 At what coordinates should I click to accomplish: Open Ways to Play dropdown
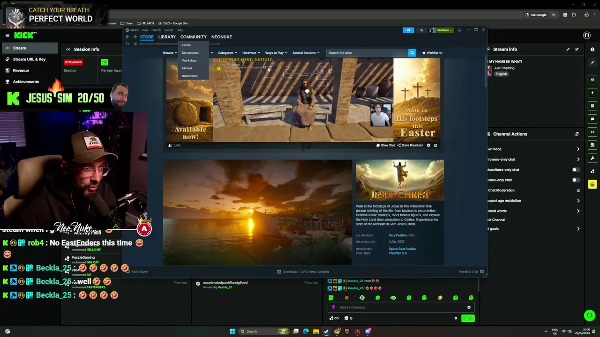(x=276, y=53)
